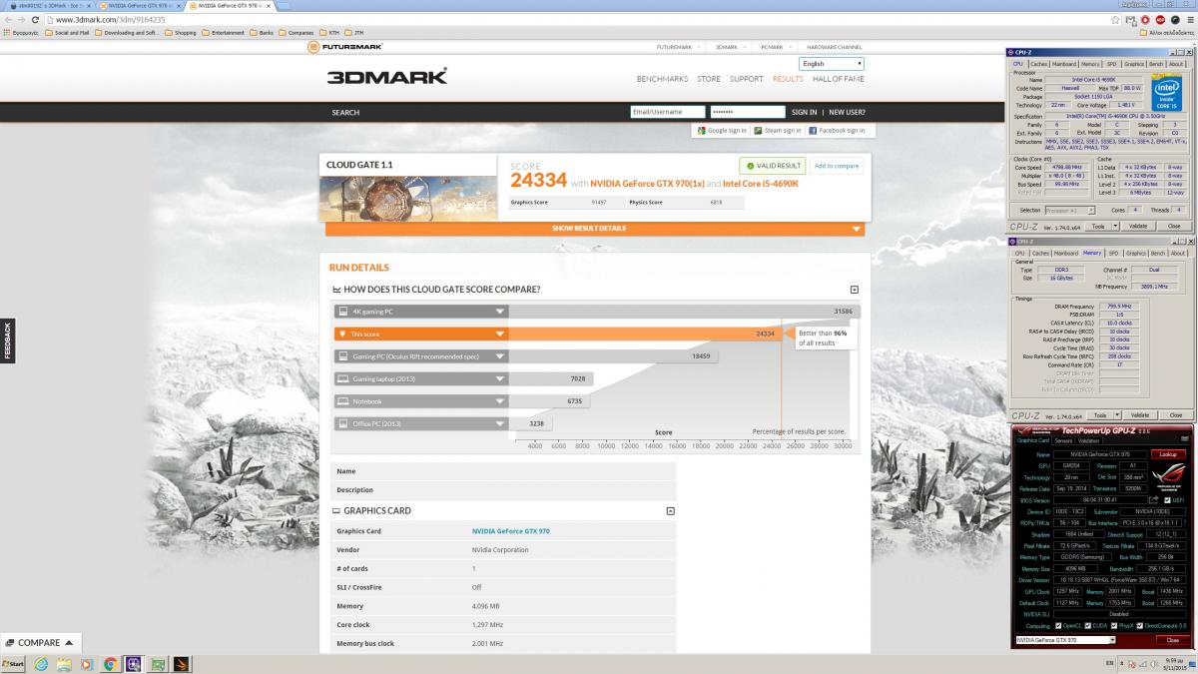
Task: Go back using Chrome's back arrow
Action: point(7,19)
